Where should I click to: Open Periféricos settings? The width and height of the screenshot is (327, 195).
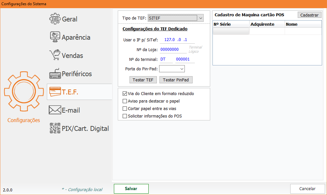(x=77, y=74)
